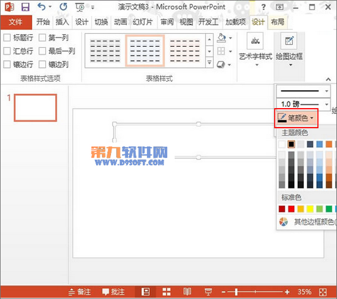Choose the third (orange) table style
Screen dimensions: 337x299
184,51
